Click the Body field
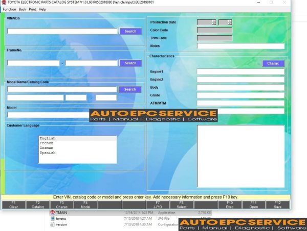The image size is (307, 231). tap(240, 87)
